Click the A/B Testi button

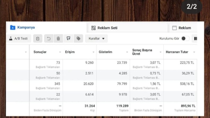19,39
